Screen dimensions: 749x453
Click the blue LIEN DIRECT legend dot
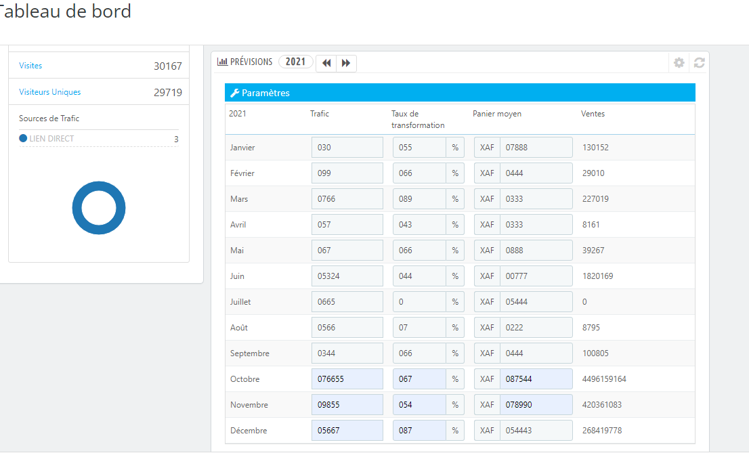[x=23, y=138]
